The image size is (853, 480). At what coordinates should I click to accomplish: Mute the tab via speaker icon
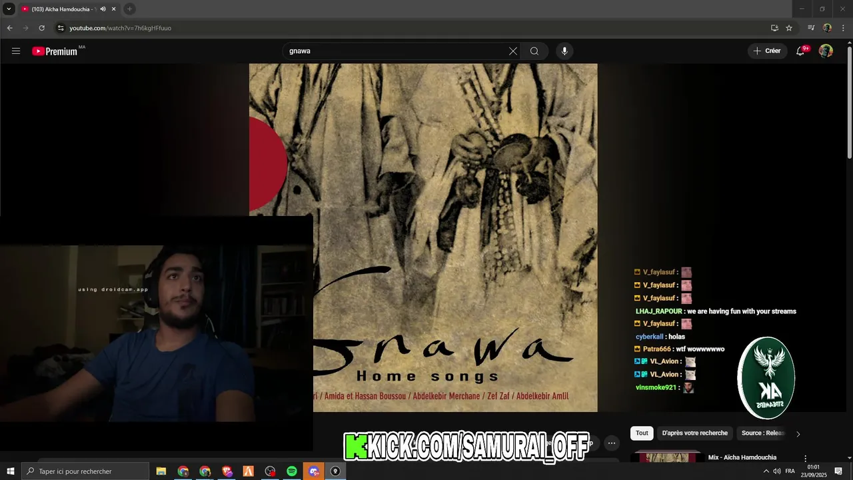click(x=103, y=9)
